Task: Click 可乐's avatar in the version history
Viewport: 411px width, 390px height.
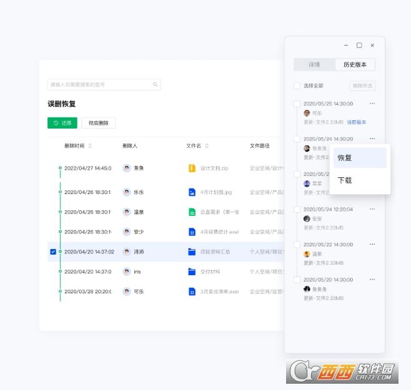Action: click(307, 113)
